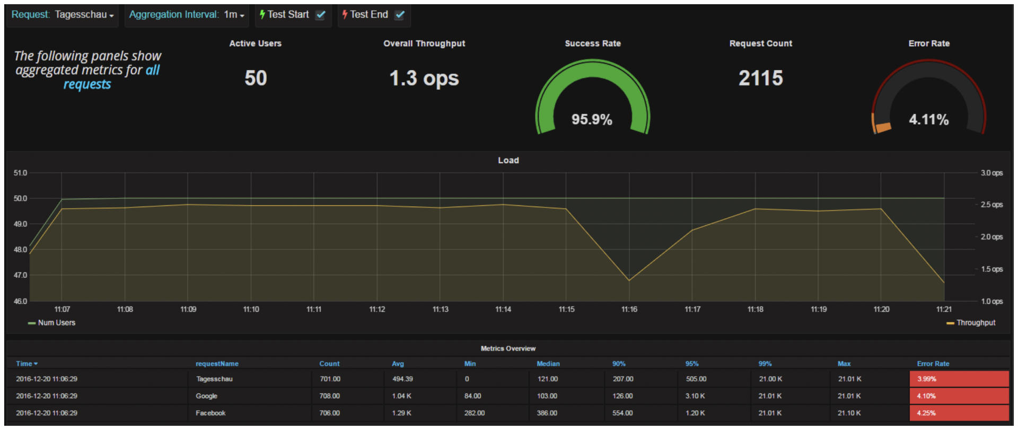Toggle the Test End checkbox
This screenshot has height=430, width=1018.
(x=400, y=15)
